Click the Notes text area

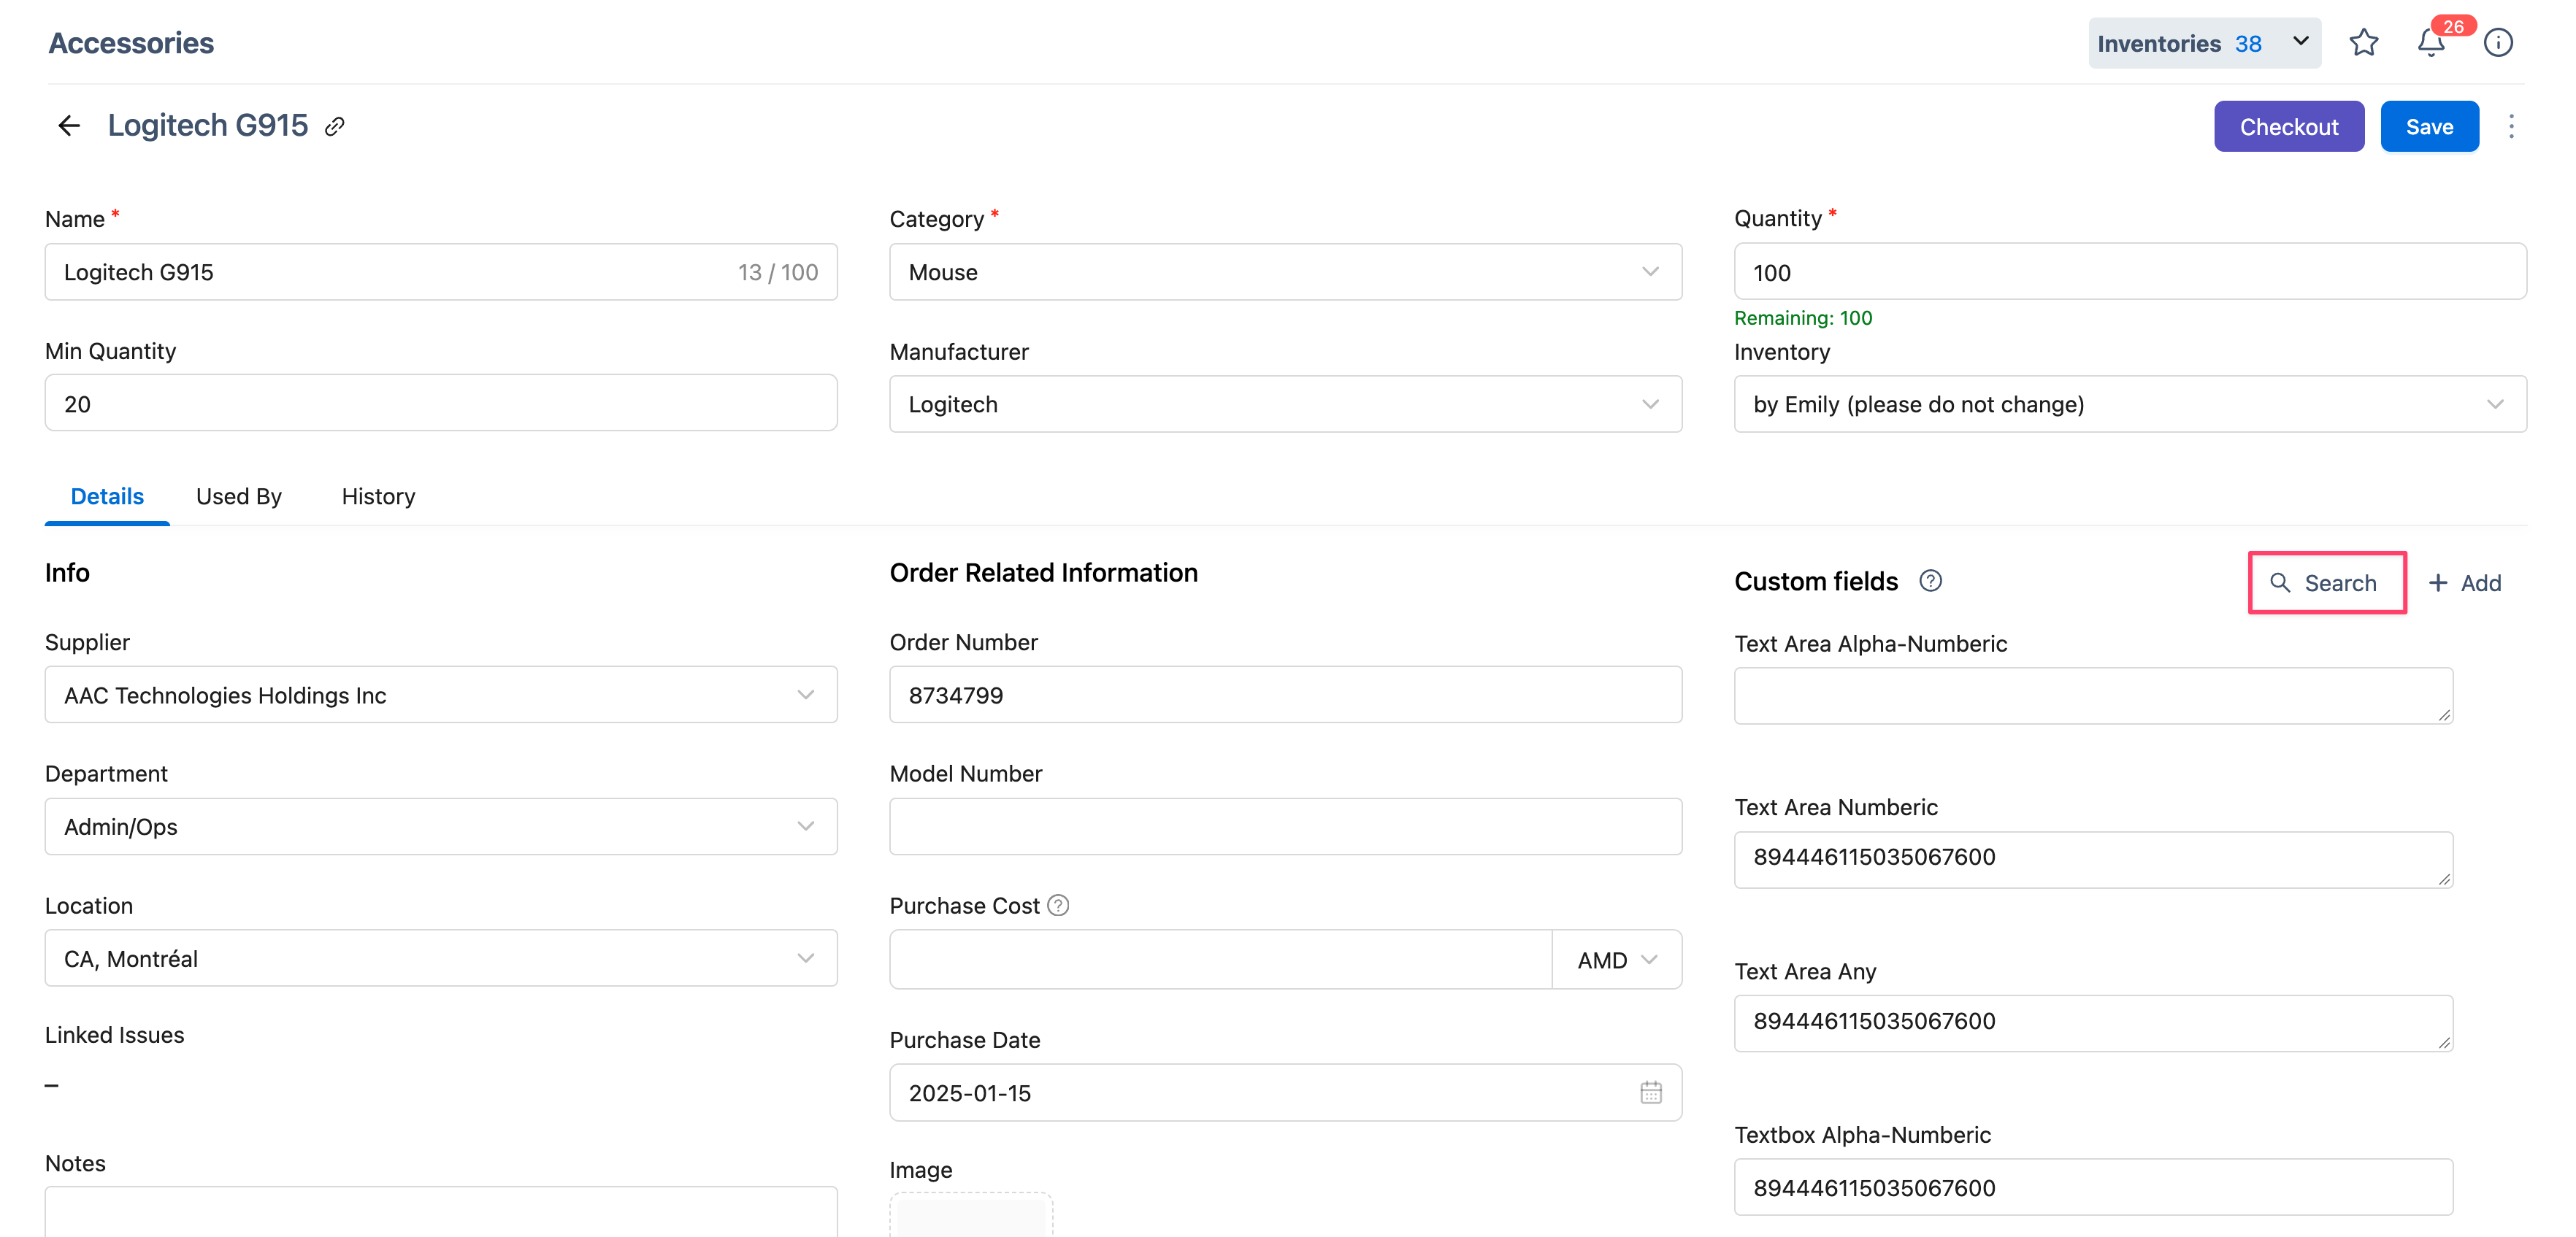[x=441, y=1211]
